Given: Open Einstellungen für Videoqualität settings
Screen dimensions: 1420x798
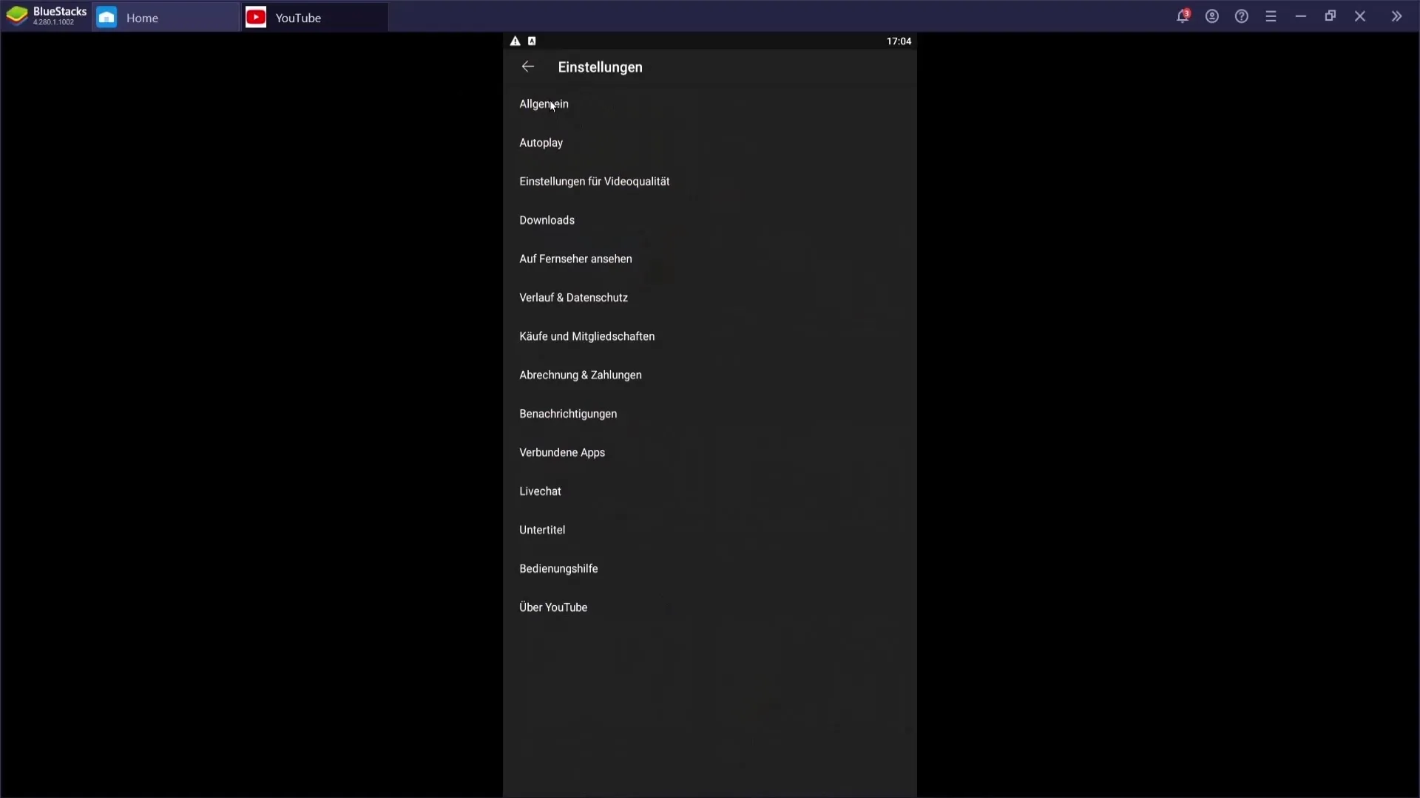Looking at the screenshot, I should (x=594, y=181).
